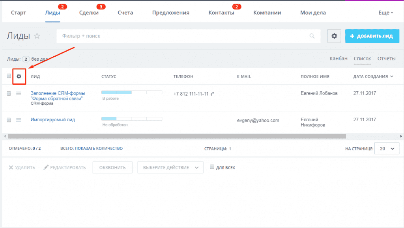Star the Лиды page as favorite
Screen dimensions: 404x228
pos(37,36)
